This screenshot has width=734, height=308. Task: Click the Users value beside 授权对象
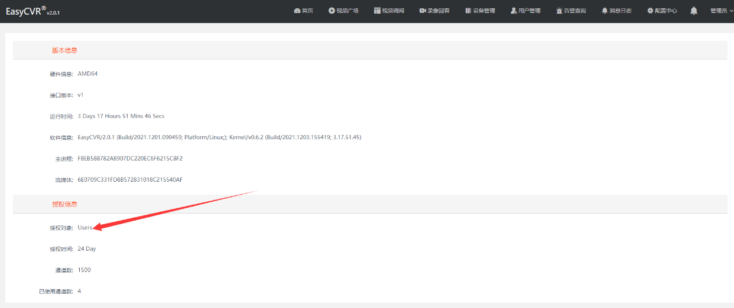pos(85,228)
